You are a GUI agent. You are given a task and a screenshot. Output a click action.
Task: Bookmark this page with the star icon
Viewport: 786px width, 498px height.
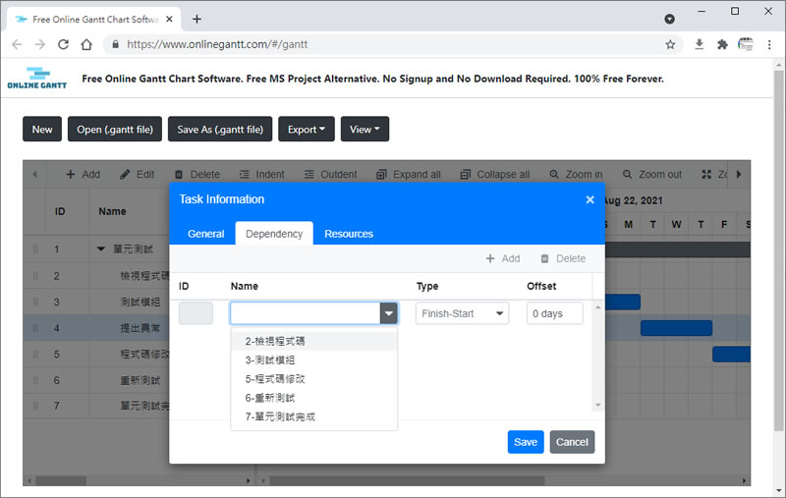coord(670,44)
